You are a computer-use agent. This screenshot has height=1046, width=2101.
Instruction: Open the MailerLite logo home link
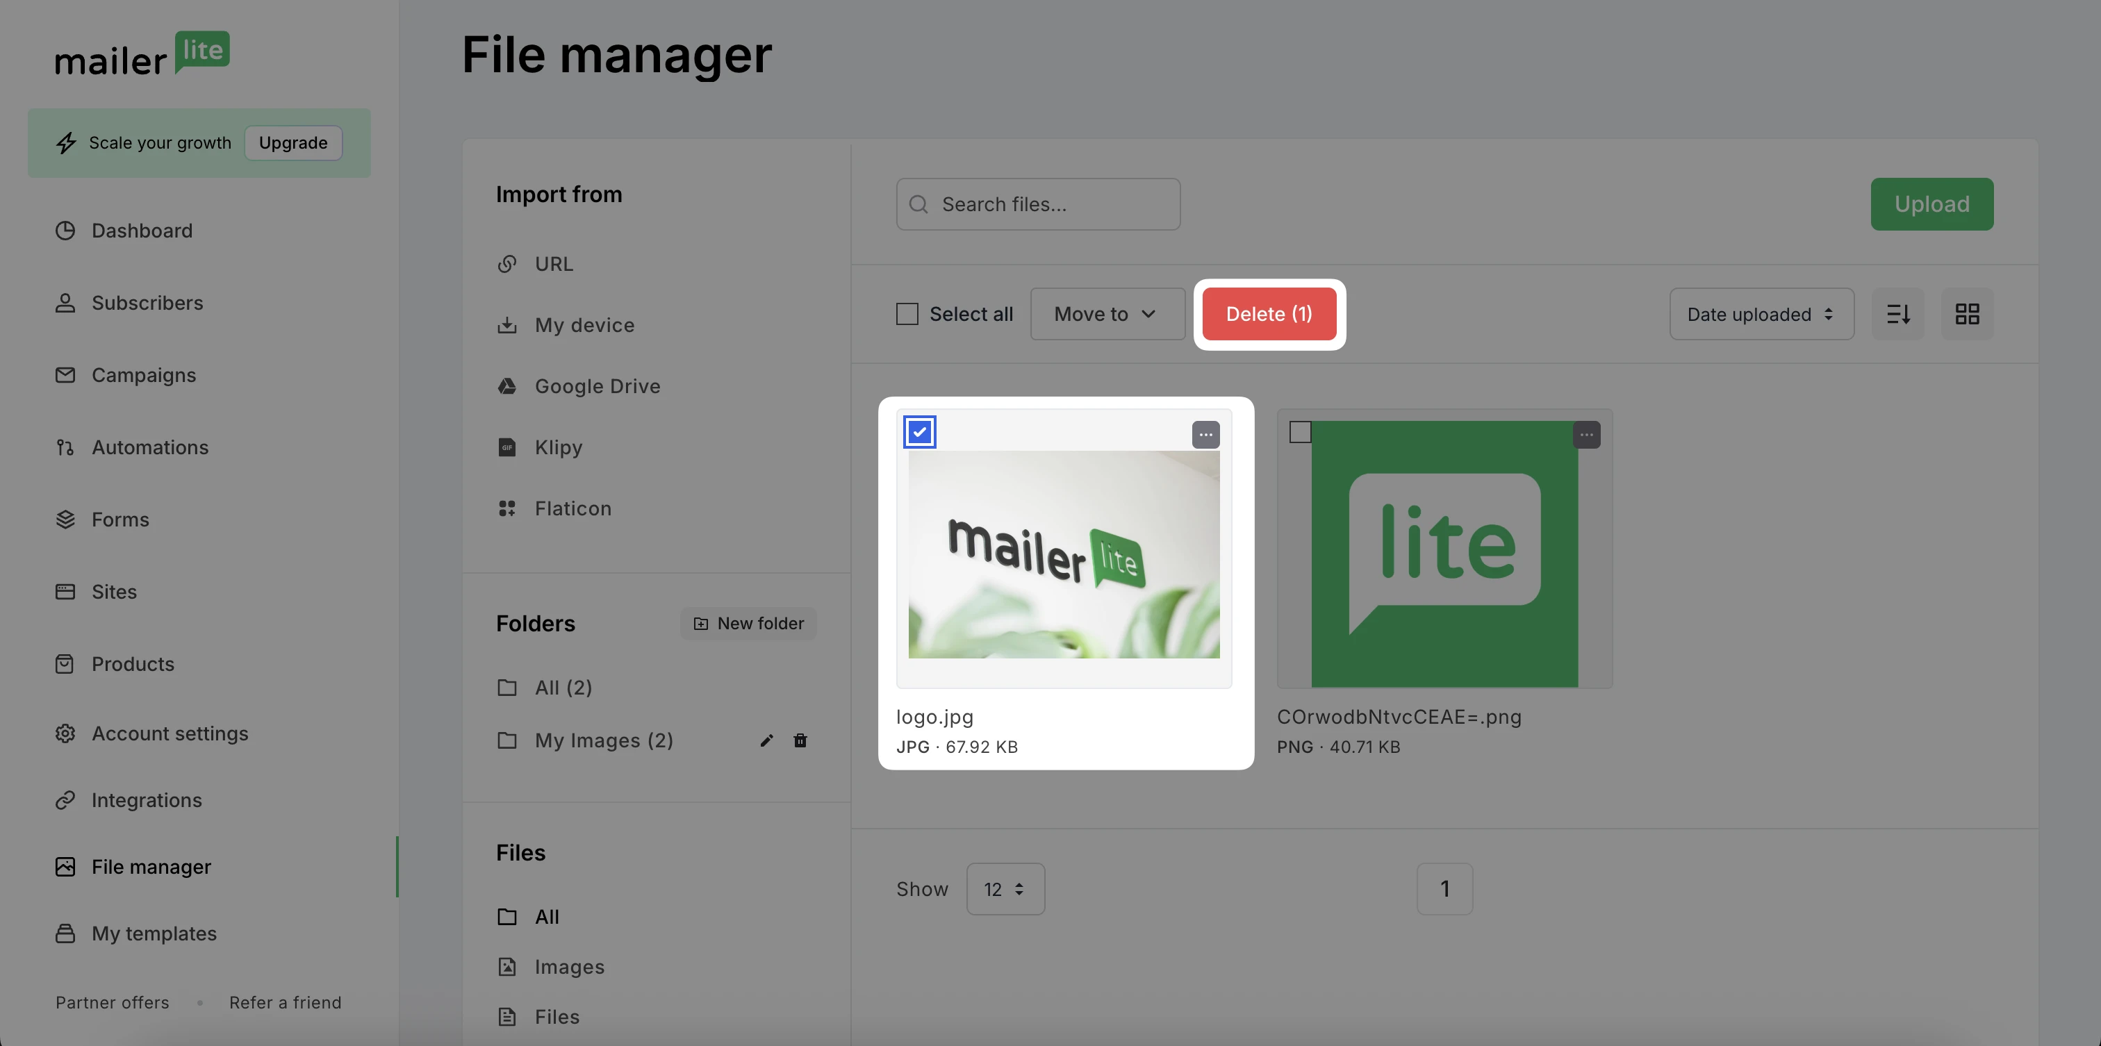pyautogui.click(x=142, y=53)
